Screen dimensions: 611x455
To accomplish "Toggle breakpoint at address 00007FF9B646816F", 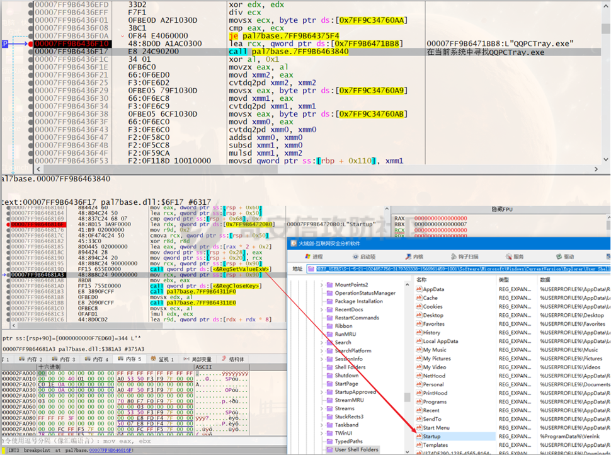I will click(8, 224).
